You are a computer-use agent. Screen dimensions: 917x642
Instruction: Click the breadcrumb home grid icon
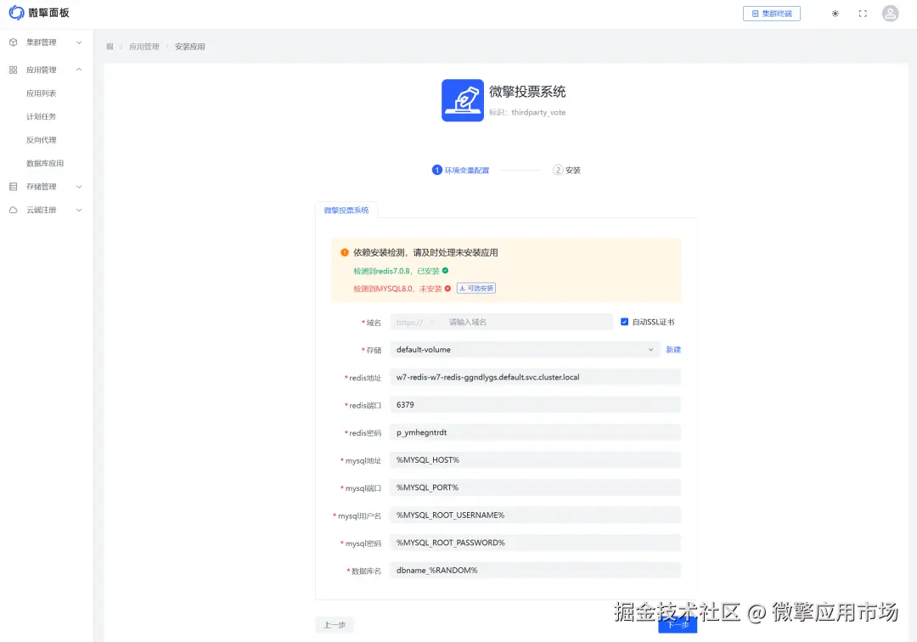110,46
